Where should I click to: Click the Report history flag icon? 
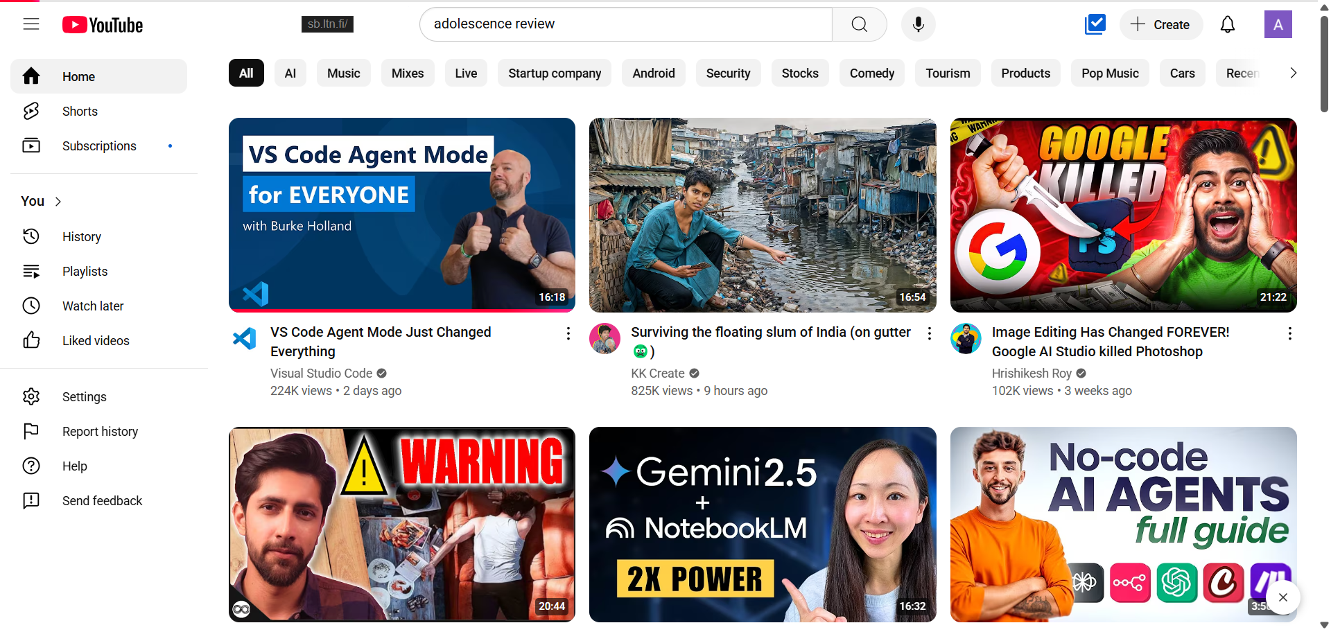pos(31,431)
